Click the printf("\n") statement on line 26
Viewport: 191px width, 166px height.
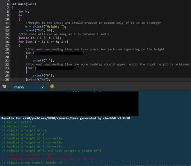point(39,80)
